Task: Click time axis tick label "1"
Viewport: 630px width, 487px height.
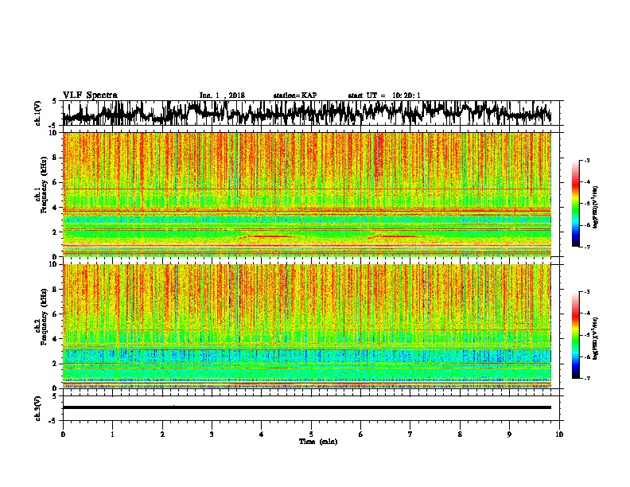Action: (112, 434)
